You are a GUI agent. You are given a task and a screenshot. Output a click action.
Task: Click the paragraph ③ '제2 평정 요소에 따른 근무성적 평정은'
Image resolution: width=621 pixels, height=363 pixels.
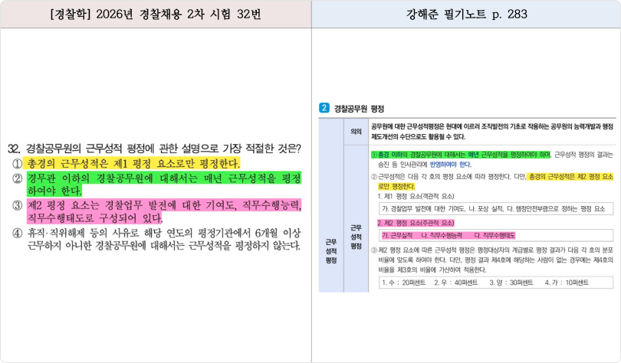pyautogui.click(x=492, y=260)
